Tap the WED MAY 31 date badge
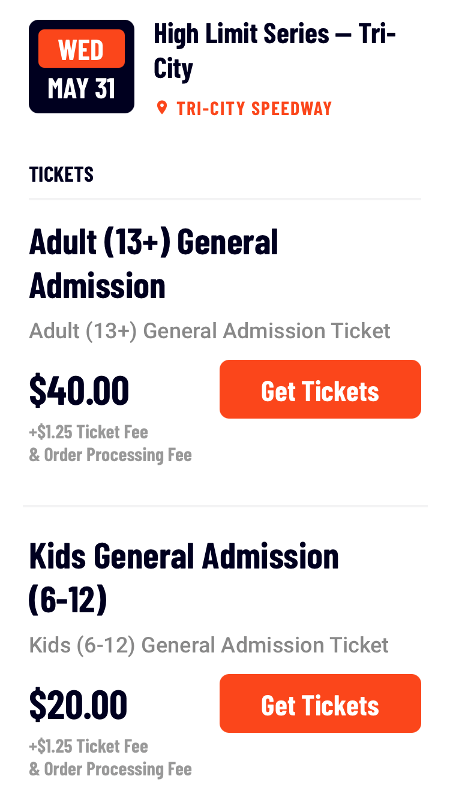This screenshot has height=800, width=450. point(82,67)
